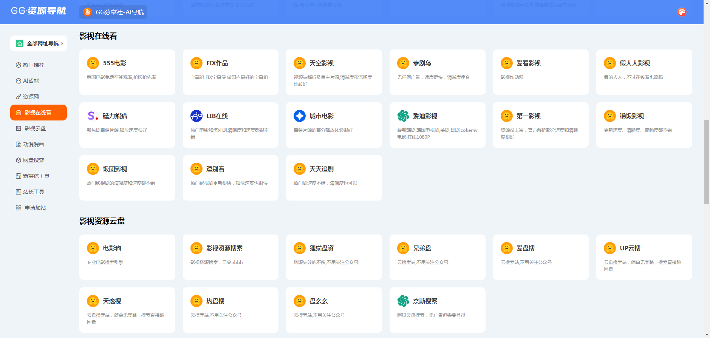Viewport: 710px width, 338px height.
Task: Select 热门推荐 in the sidebar menu
Action: 39,65
